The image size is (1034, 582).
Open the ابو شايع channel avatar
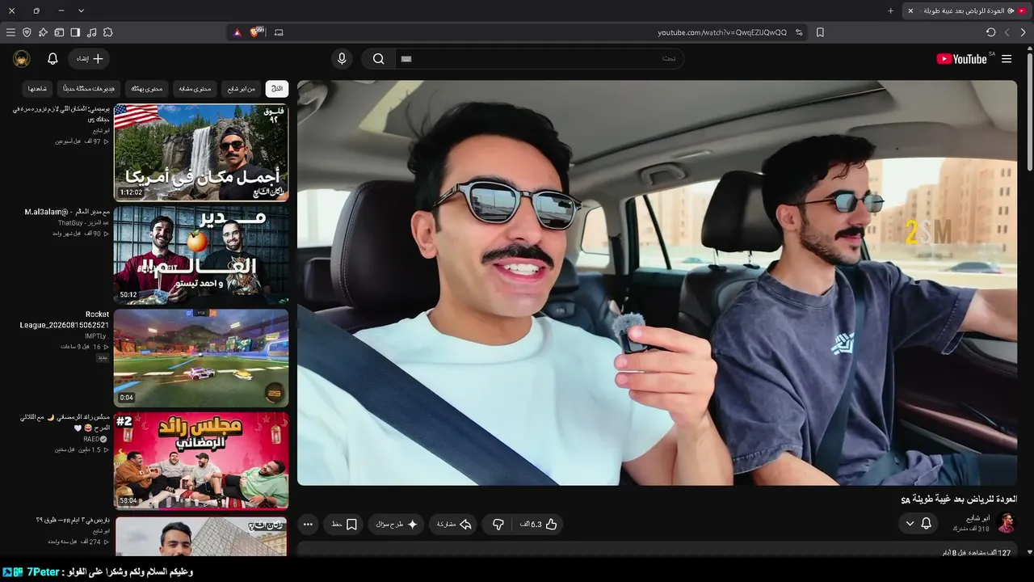[1007, 523]
